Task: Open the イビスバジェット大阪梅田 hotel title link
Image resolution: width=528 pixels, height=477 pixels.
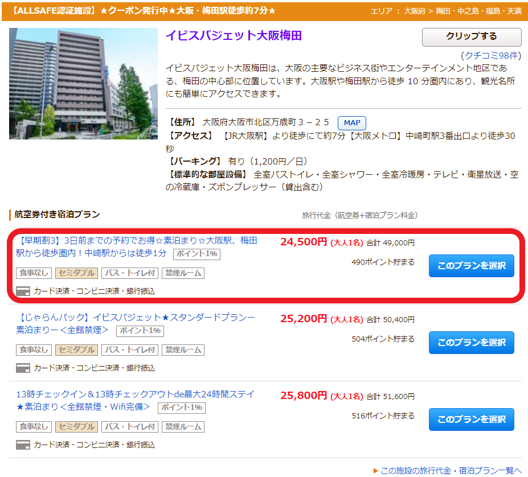Action: (x=234, y=36)
